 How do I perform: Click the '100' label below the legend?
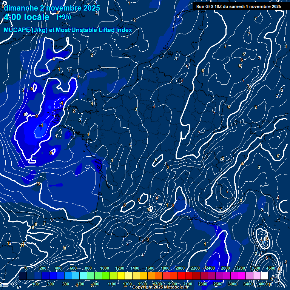(x=35, y=284)
